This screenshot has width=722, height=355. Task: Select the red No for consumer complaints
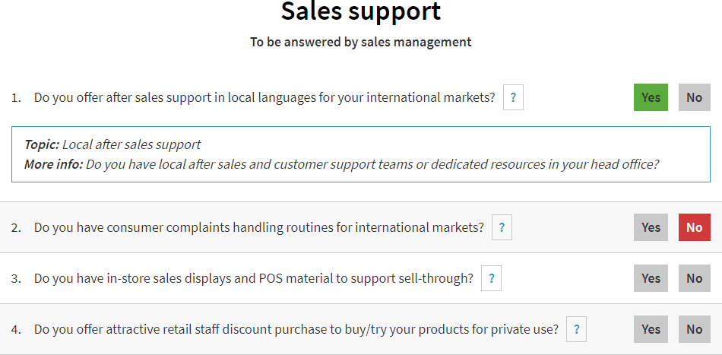pos(694,227)
